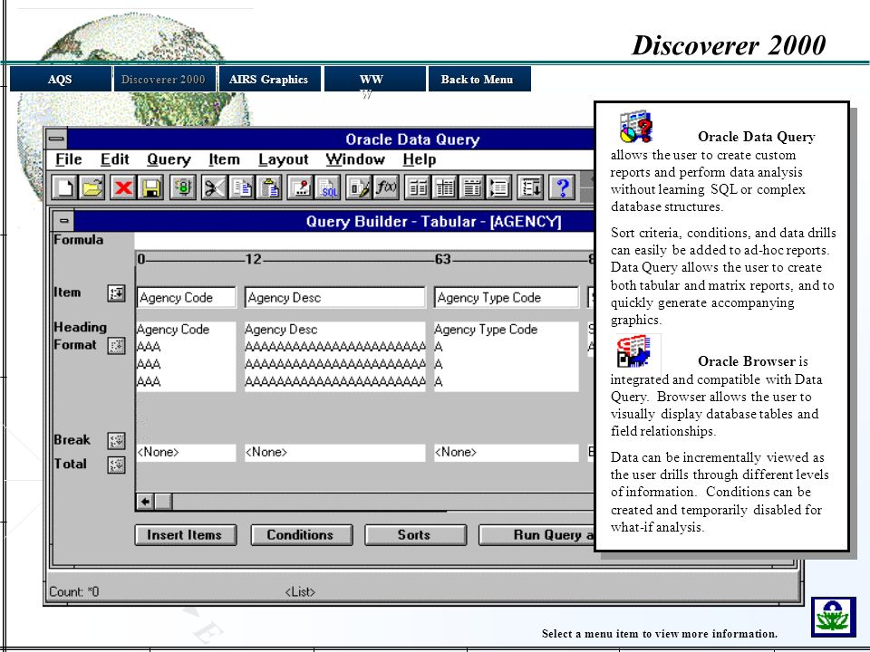Viewport: 870px width, 652px height.
Task: Click the horizontal scrollbar thumb
Action: click(x=164, y=502)
